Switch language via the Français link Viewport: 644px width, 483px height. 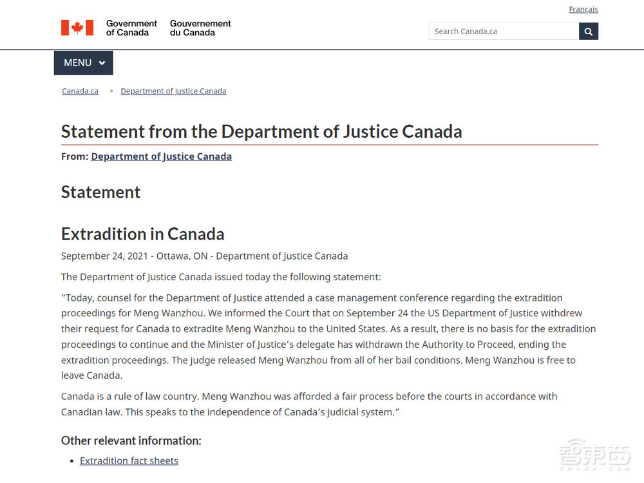[583, 10]
